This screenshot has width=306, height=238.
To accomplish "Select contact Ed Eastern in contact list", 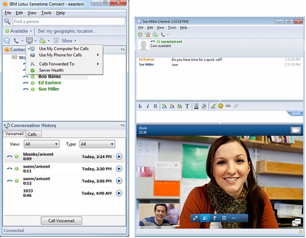I will pos(50,83).
